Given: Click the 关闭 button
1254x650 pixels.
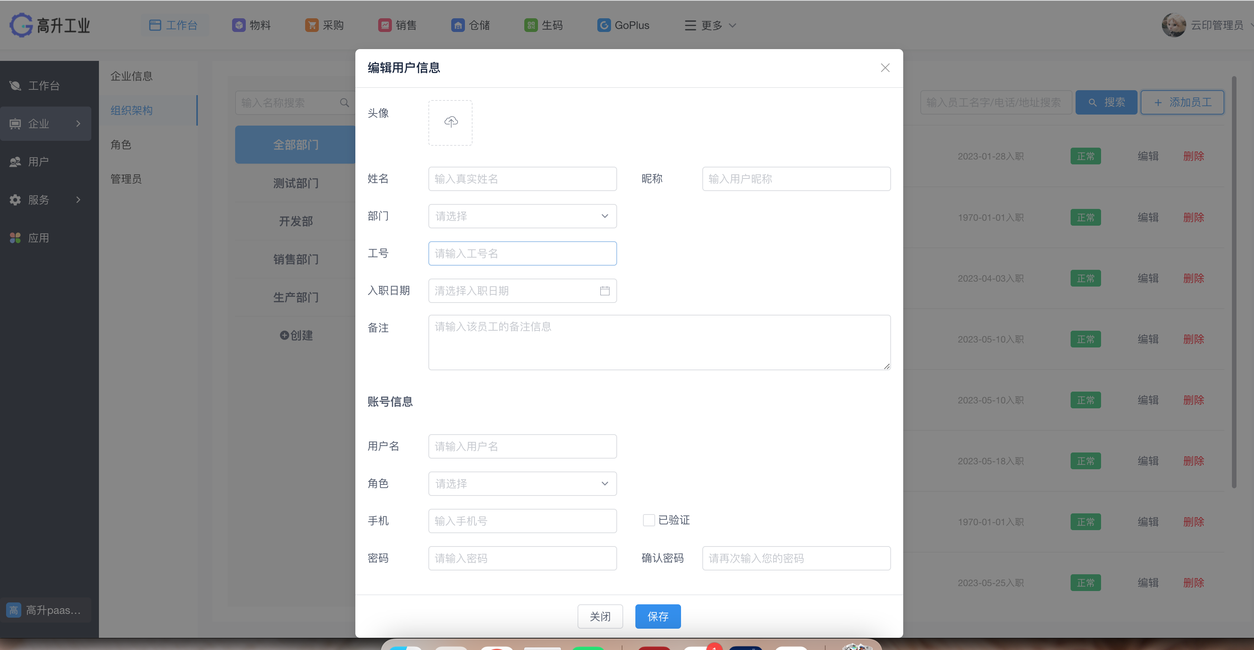Looking at the screenshot, I should point(600,617).
